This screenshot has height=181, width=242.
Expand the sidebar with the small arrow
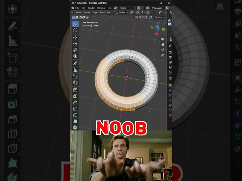166,25
